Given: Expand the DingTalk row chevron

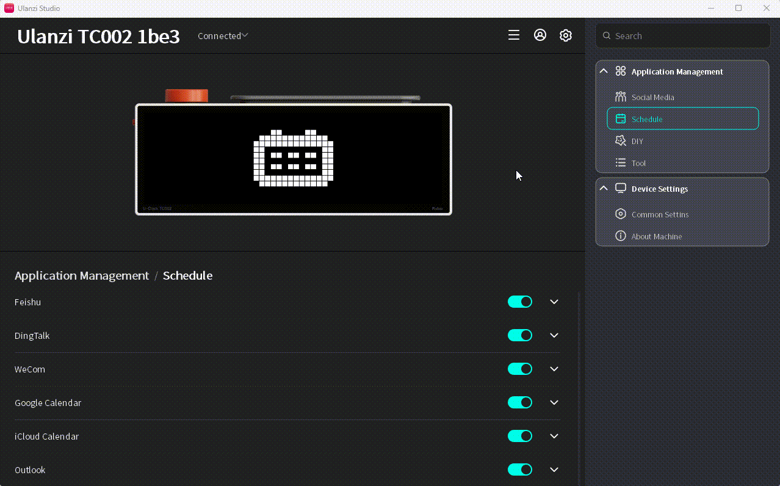Looking at the screenshot, I should (554, 335).
